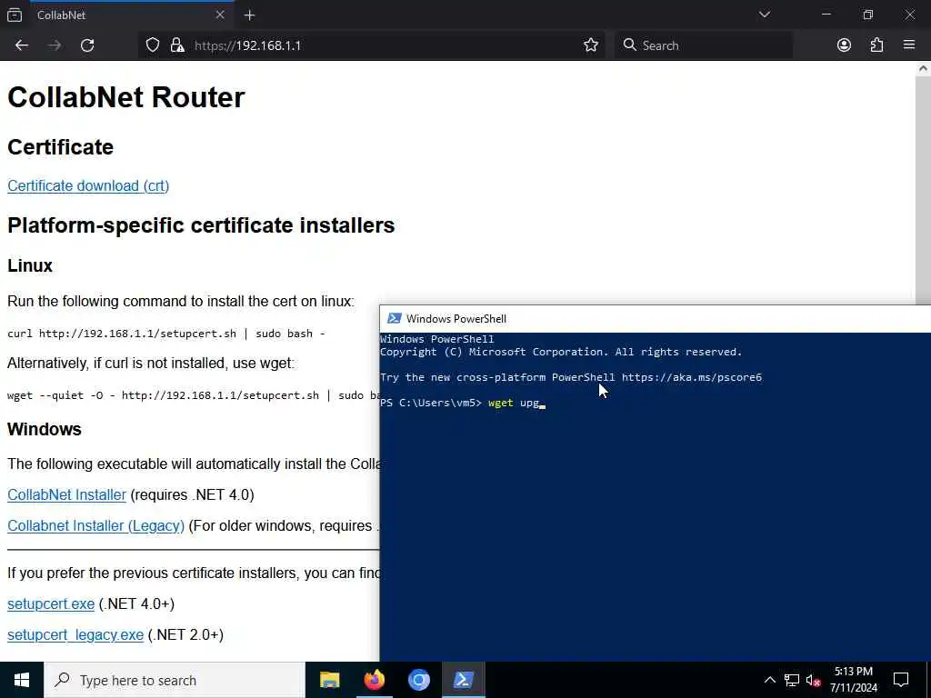Screen dimensions: 931x698
Task: Select the PowerShell taskbar icon
Action: 463,680
